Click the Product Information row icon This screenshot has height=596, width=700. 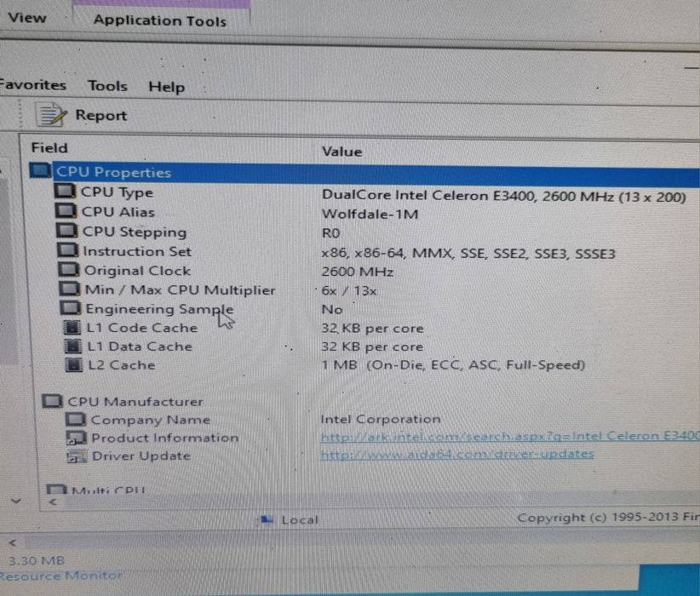tap(77, 438)
